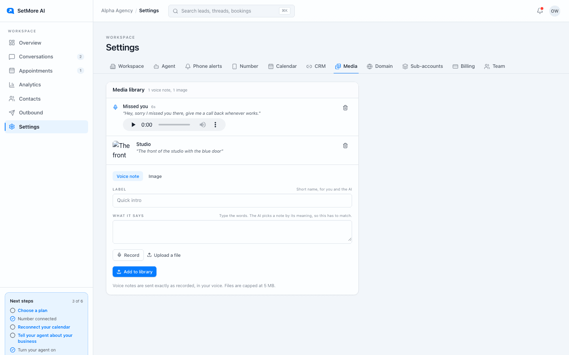This screenshot has height=355, width=569.
Task: Switch to the CRM tab
Action: [316, 66]
